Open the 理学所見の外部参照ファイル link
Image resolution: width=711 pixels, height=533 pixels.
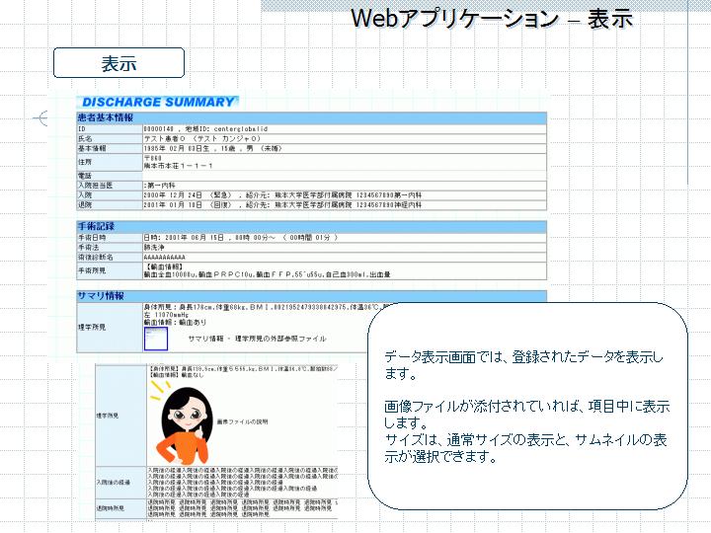(257, 339)
